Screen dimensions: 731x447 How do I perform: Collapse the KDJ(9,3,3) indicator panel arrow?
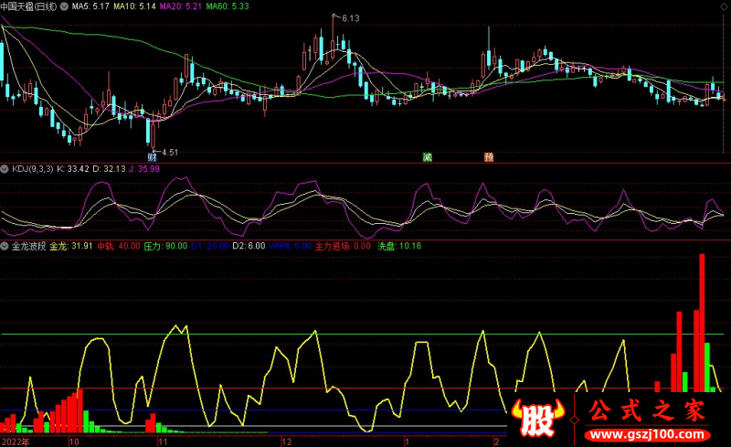click(5, 168)
